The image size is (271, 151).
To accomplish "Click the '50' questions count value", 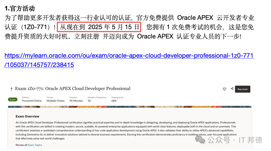I will click(89, 101).
